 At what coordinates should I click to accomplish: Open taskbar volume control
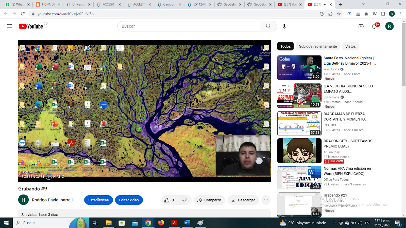[360, 223]
